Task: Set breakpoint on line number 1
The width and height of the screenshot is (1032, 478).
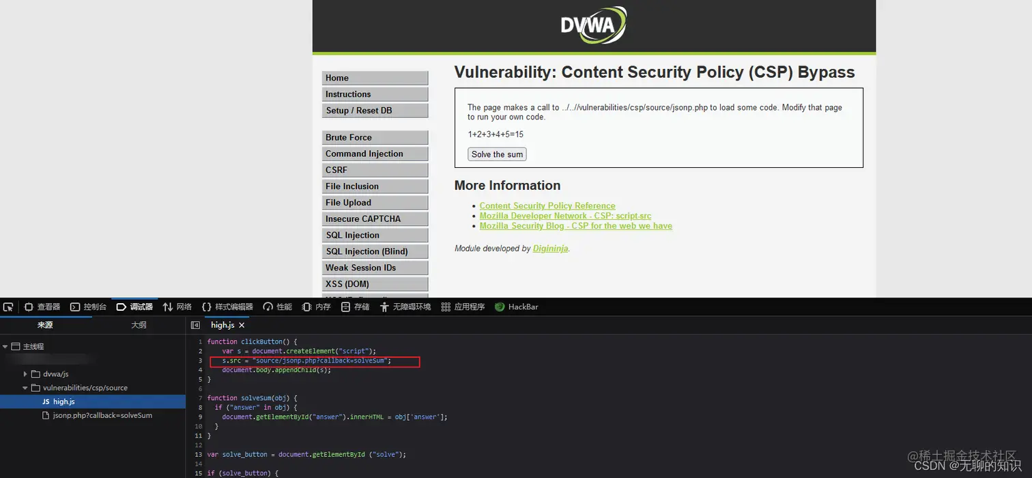Action: click(x=199, y=341)
